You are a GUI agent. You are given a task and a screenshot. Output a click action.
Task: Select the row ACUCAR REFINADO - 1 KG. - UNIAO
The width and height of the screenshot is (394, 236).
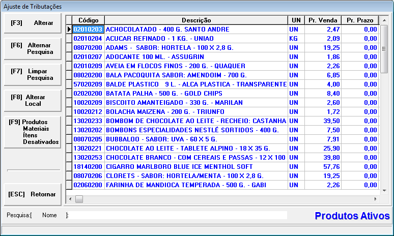[x=196, y=39]
